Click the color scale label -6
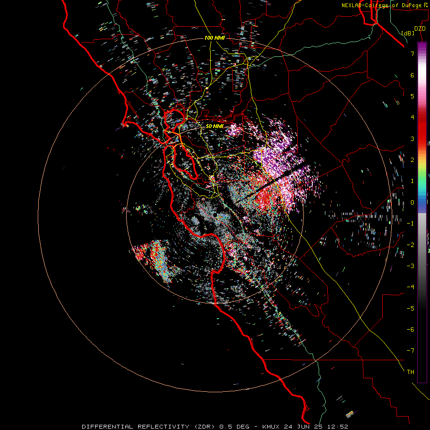 pyautogui.click(x=410, y=330)
